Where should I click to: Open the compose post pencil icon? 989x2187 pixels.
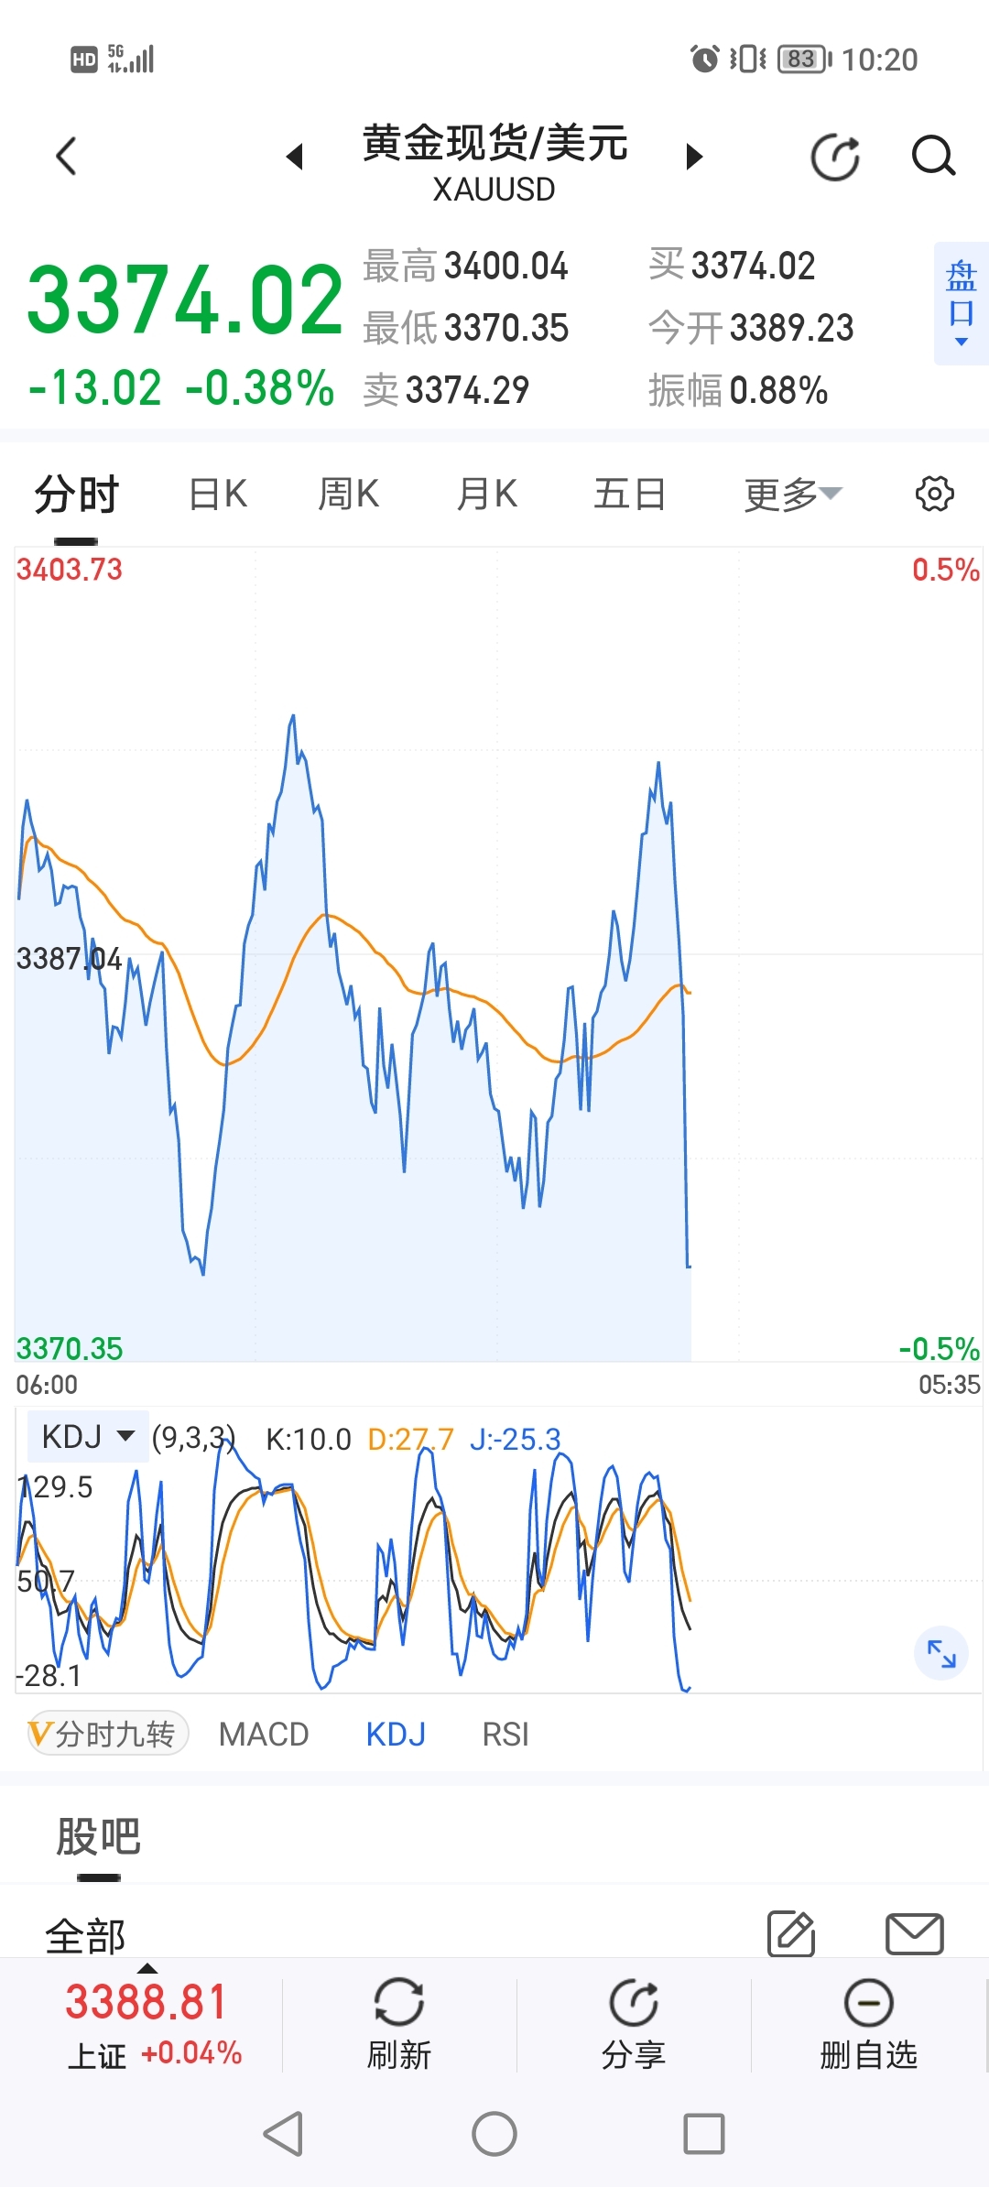coord(791,1933)
